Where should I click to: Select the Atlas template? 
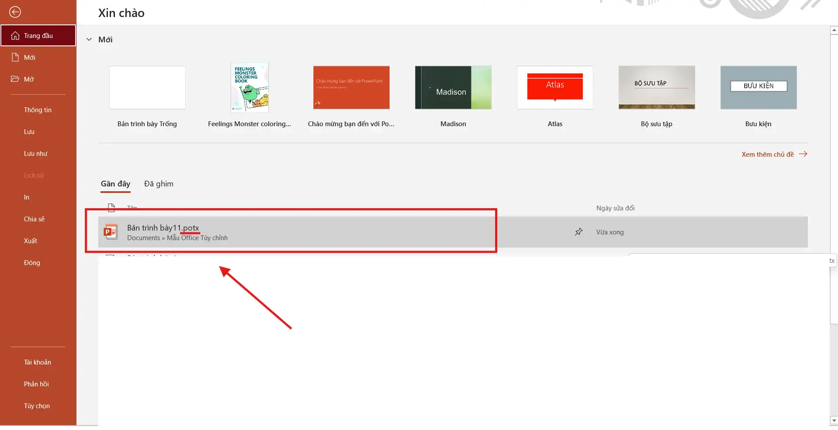tap(555, 87)
